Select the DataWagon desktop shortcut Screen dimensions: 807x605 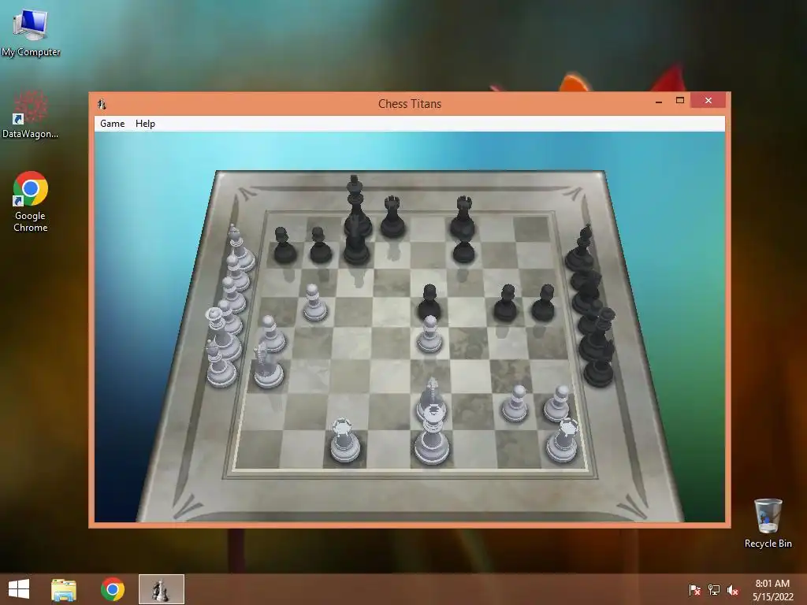tap(31, 114)
